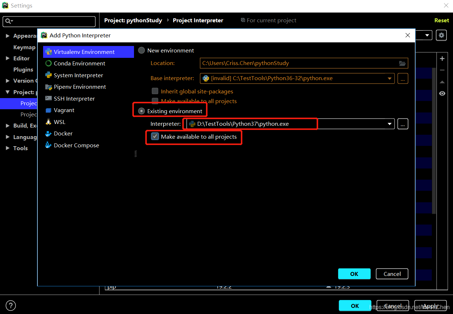Select Conda Environment option
This screenshot has height=314, width=453.
79,63
